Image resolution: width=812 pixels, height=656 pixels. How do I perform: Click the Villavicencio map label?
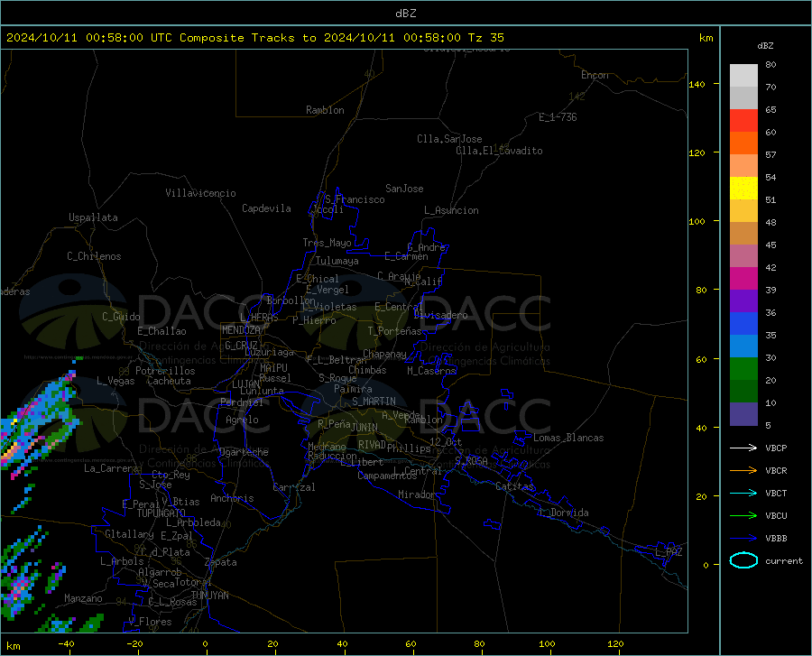pos(200,193)
